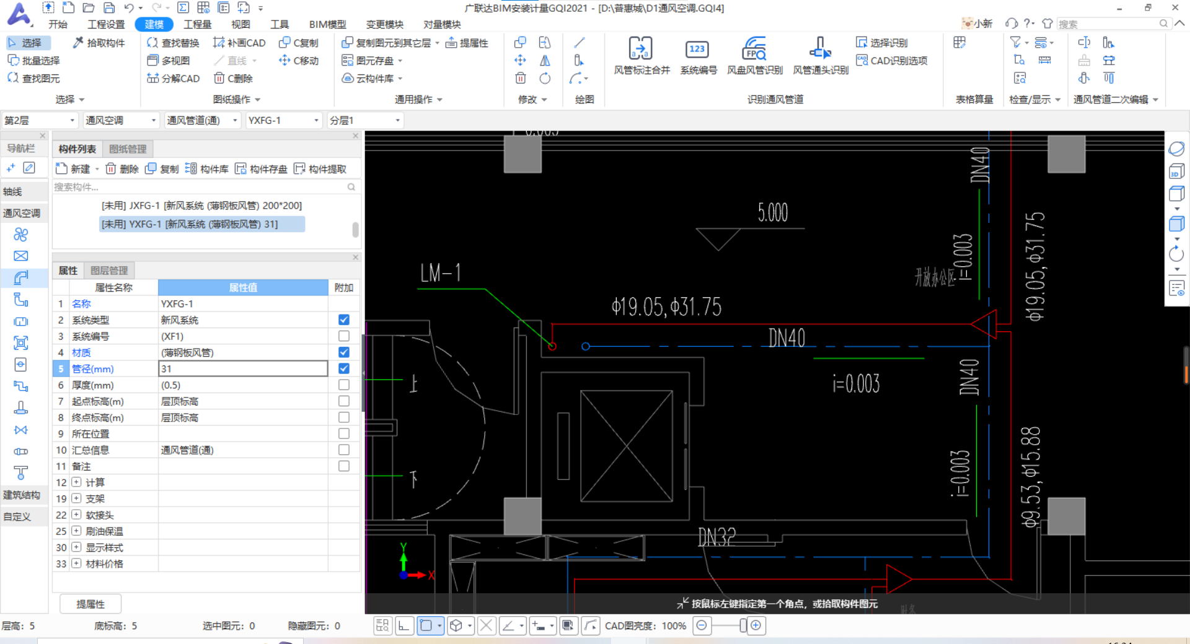Screen dimensions: 1190x644
Task: Switch to the 图层管理 tab
Action: [x=109, y=271]
